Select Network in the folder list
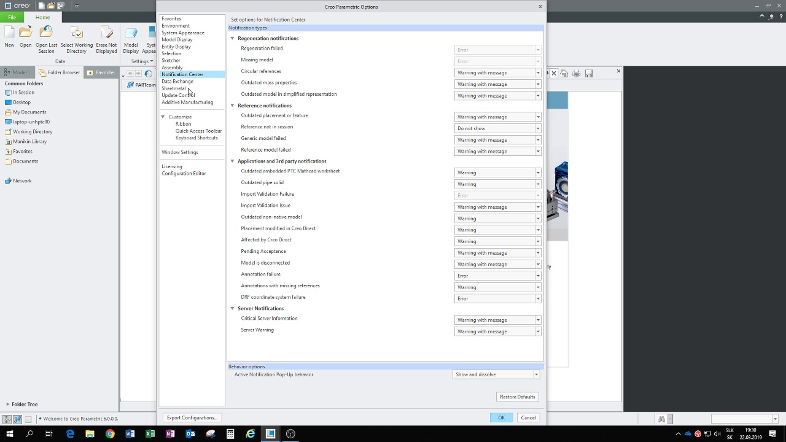The width and height of the screenshot is (786, 442). coord(22,180)
